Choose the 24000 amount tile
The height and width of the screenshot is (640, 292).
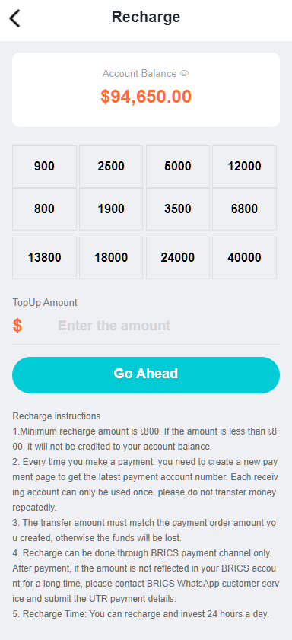(178, 258)
